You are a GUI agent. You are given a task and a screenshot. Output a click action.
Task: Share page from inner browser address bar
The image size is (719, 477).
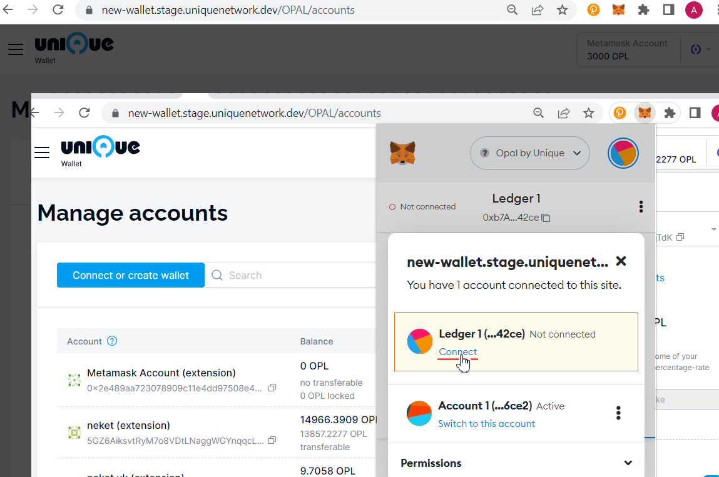564,113
